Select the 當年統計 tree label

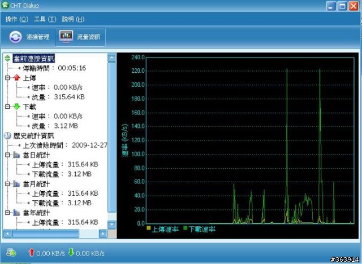click(36, 213)
